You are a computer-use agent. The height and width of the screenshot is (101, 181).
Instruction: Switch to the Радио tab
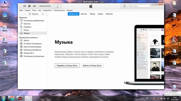click(x=100, y=14)
